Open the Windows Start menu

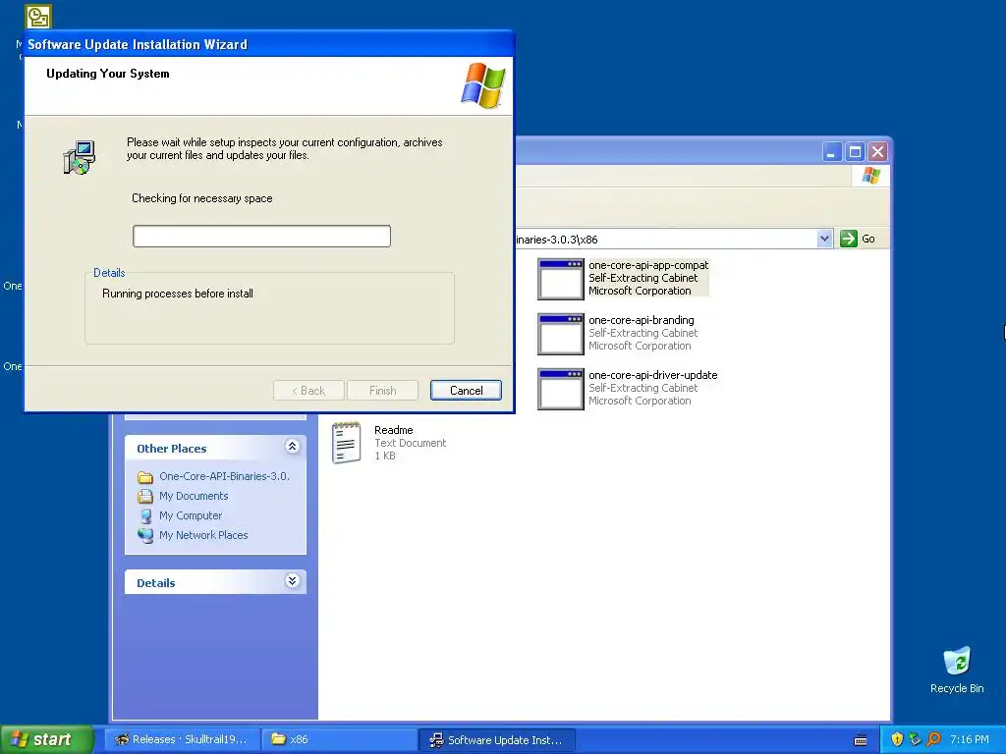pos(46,739)
